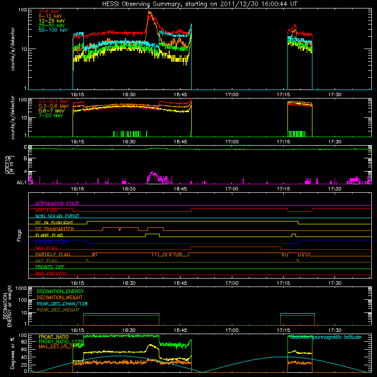Select the SC_TRANSMITTER flag label
Image resolution: width=377 pixels, height=377 pixels.
tap(55, 229)
